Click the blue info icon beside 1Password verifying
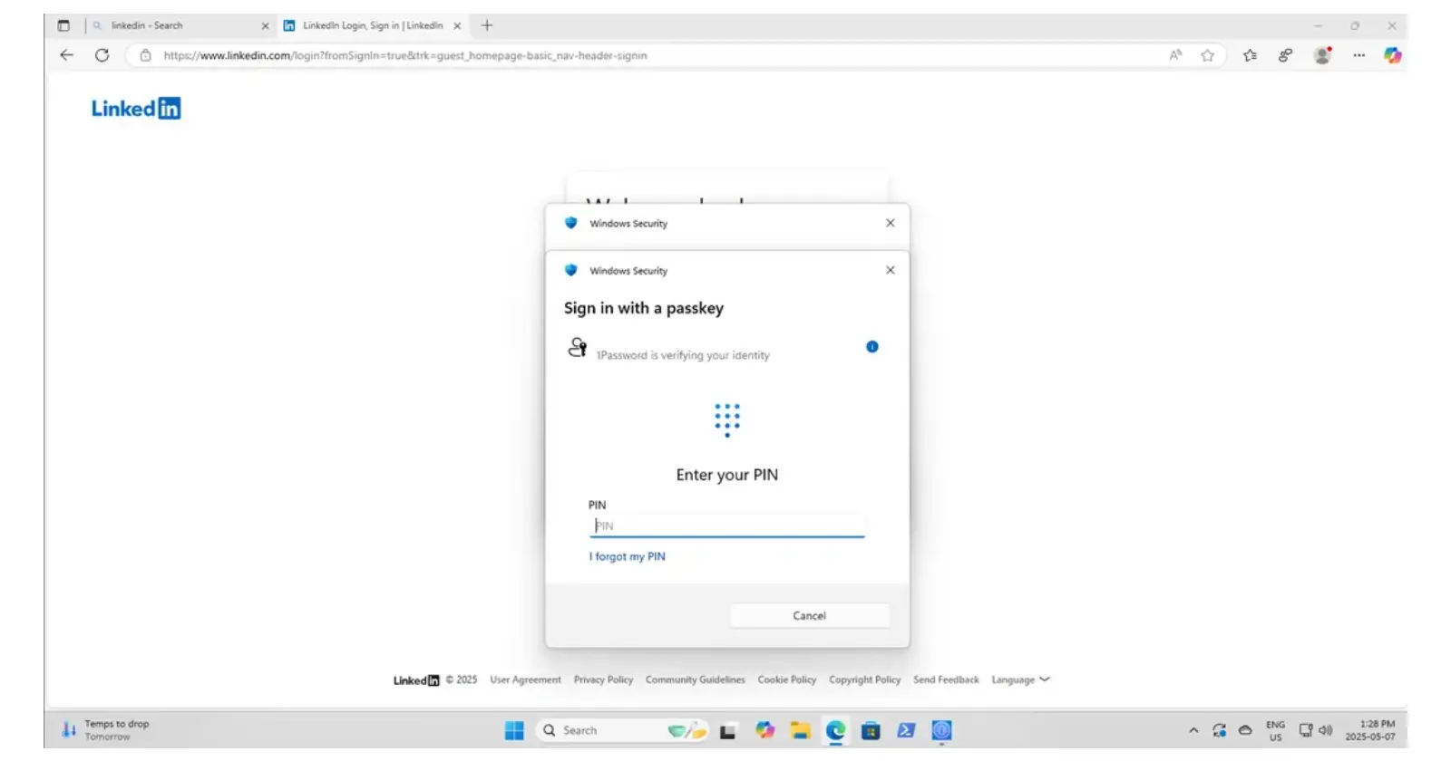 coord(872,347)
